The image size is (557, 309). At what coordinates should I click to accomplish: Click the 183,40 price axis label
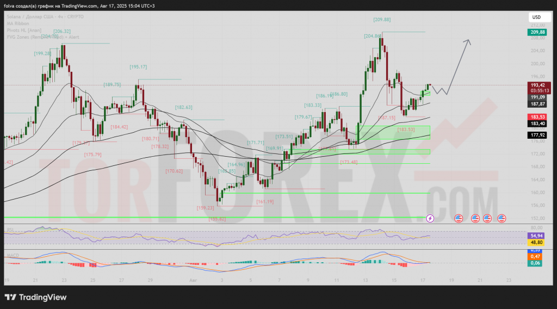click(x=537, y=123)
